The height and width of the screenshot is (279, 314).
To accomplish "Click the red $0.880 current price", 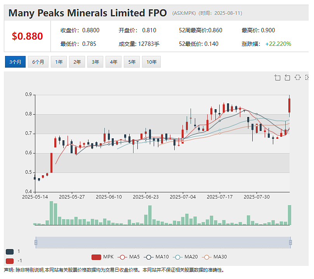I will (x=28, y=36).
